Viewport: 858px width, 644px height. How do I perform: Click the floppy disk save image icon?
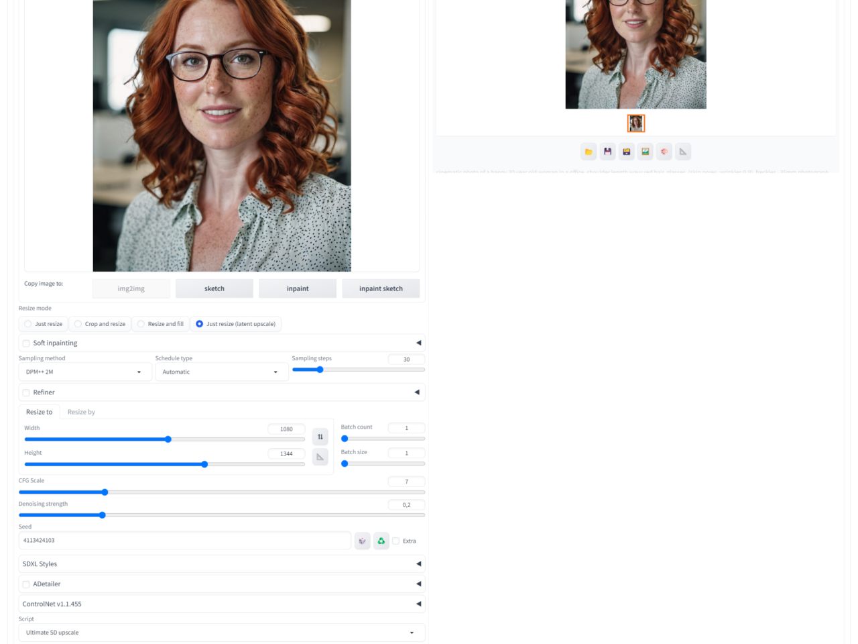[x=607, y=152]
